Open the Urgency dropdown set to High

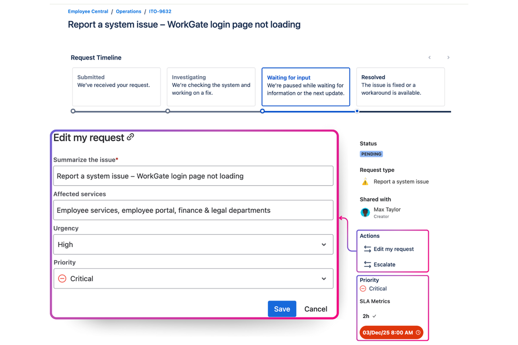coord(193,244)
